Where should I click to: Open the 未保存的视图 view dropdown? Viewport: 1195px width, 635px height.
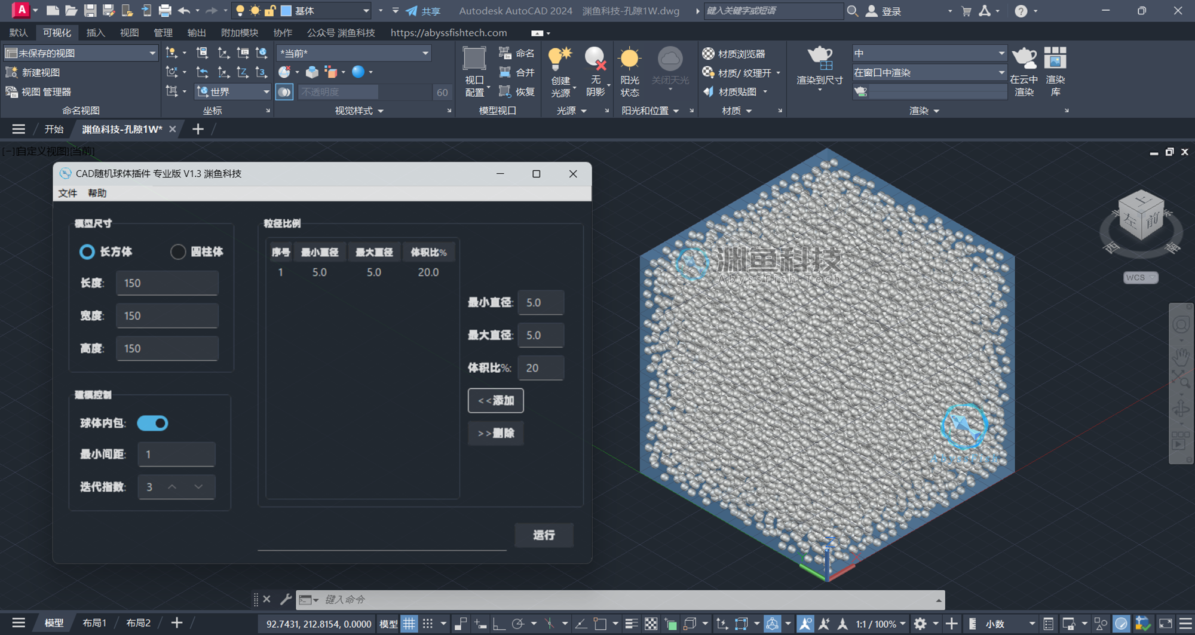[x=81, y=53]
